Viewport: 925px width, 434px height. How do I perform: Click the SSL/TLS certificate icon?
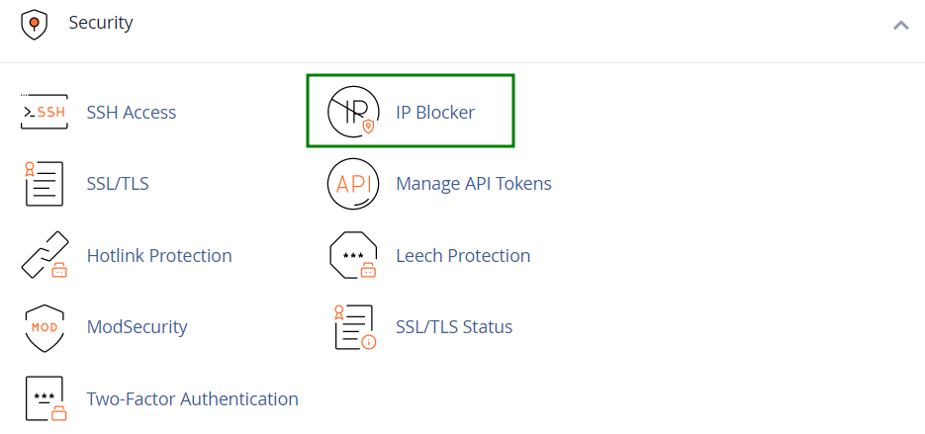click(x=45, y=184)
